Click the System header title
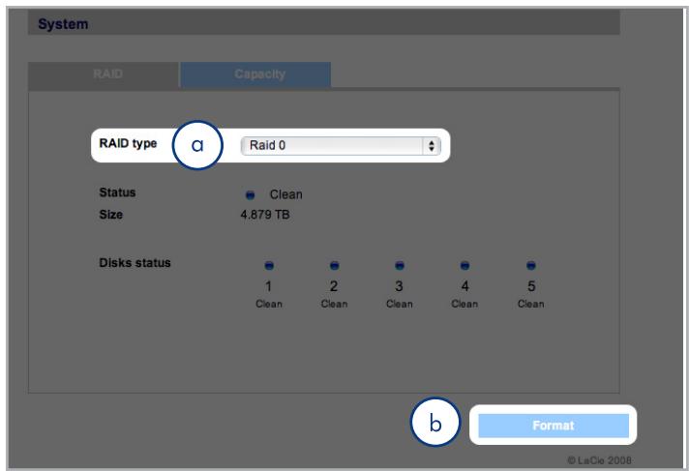The image size is (689, 471). 63,24
